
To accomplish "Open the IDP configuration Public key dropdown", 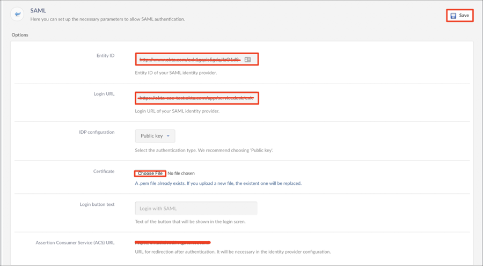I will 155,136.
